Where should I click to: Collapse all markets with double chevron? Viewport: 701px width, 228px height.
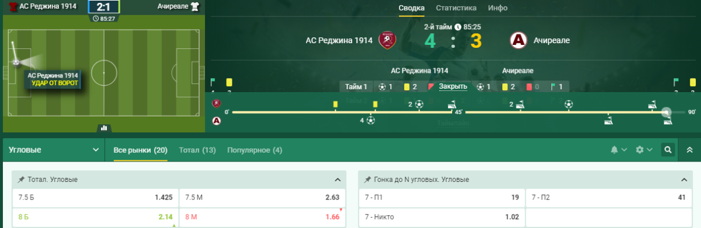(x=689, y=150)
